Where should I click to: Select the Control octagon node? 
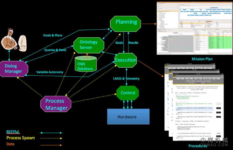click(x=128, y=93)
